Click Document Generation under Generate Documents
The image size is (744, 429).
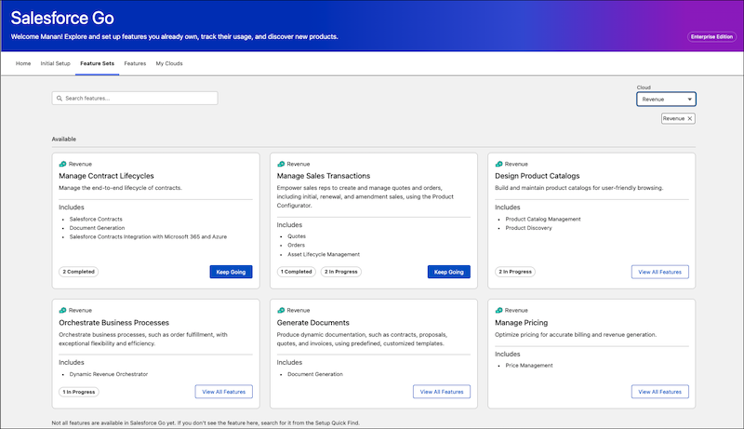[x=315, y=374]
